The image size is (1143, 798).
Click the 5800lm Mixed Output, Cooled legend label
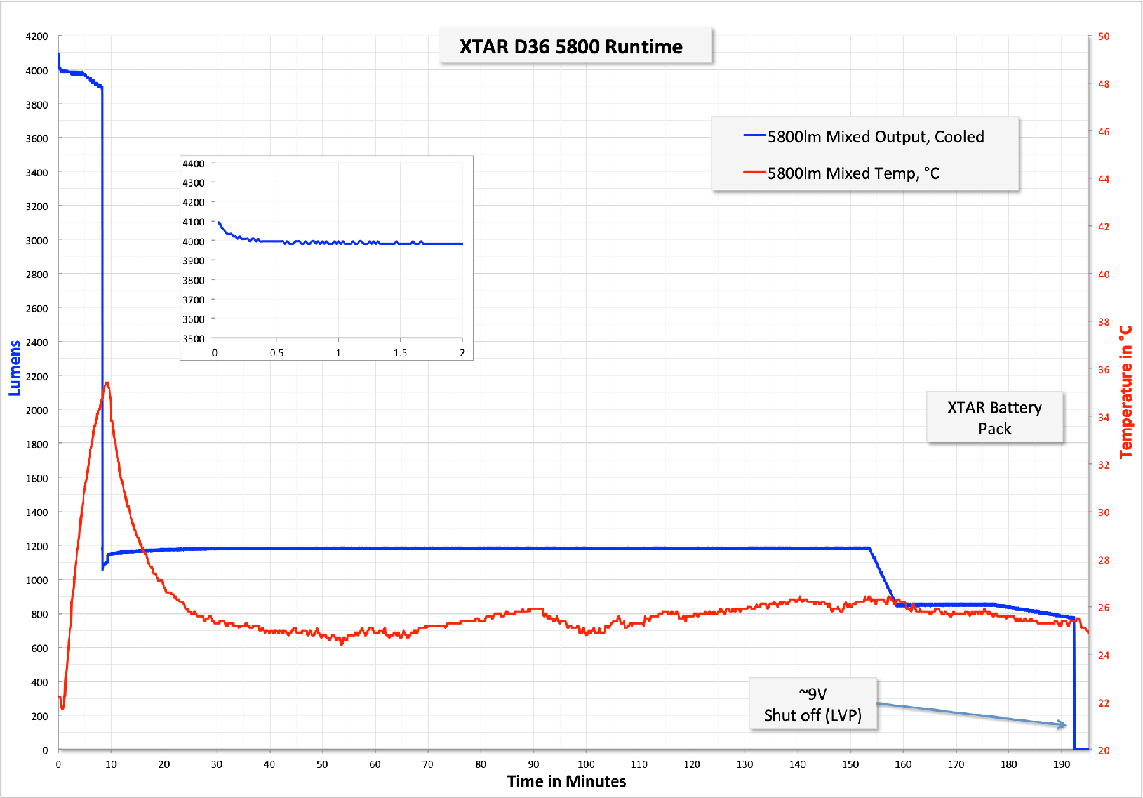[876, 136]
